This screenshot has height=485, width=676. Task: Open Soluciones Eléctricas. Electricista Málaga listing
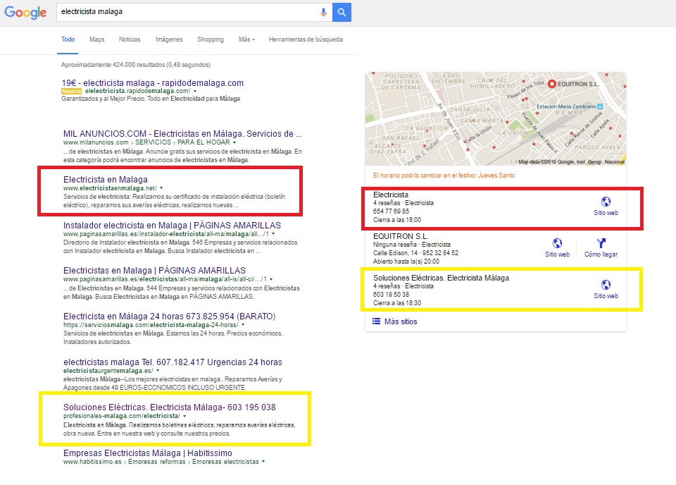441,278
